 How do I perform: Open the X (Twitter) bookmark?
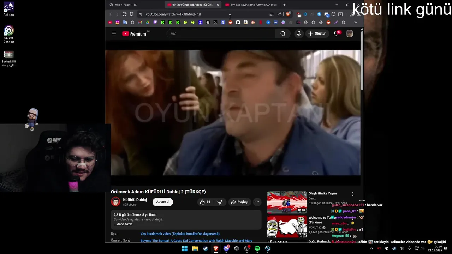pos(215,22)
